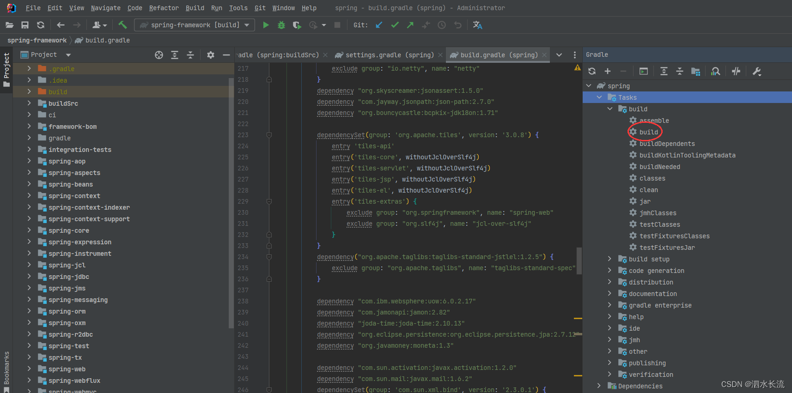Start debugging with the green bug icon
The width and height of the screenshot is (792, 393).
pos(281,25)
